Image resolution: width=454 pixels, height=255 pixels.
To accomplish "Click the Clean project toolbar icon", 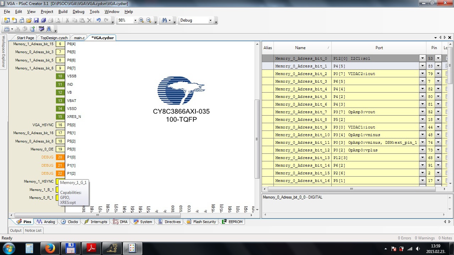I will [x=25, y=29].
